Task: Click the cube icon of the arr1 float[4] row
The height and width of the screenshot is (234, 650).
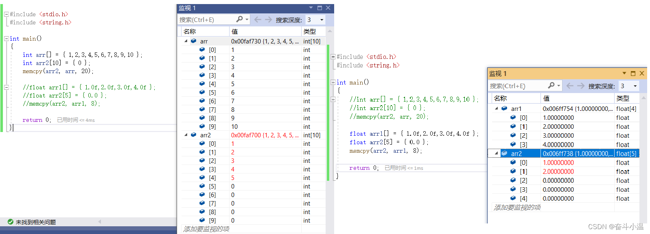Action: point(504,108)
